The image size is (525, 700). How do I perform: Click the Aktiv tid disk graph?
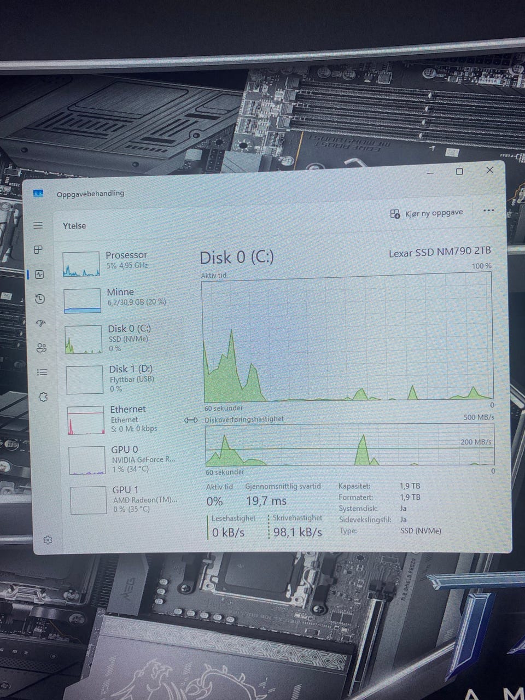coord(348,337)
